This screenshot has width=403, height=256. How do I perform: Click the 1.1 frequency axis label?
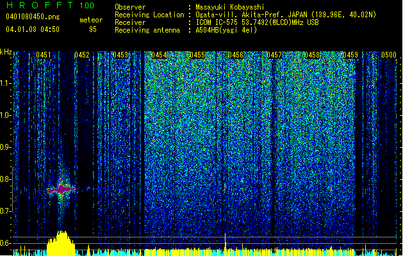[6, 83]
